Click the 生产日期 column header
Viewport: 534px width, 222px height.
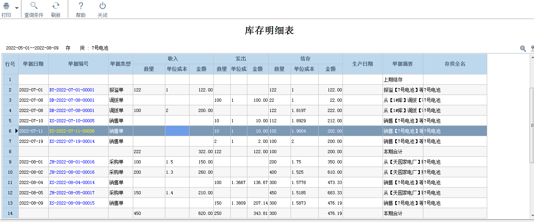362,64
